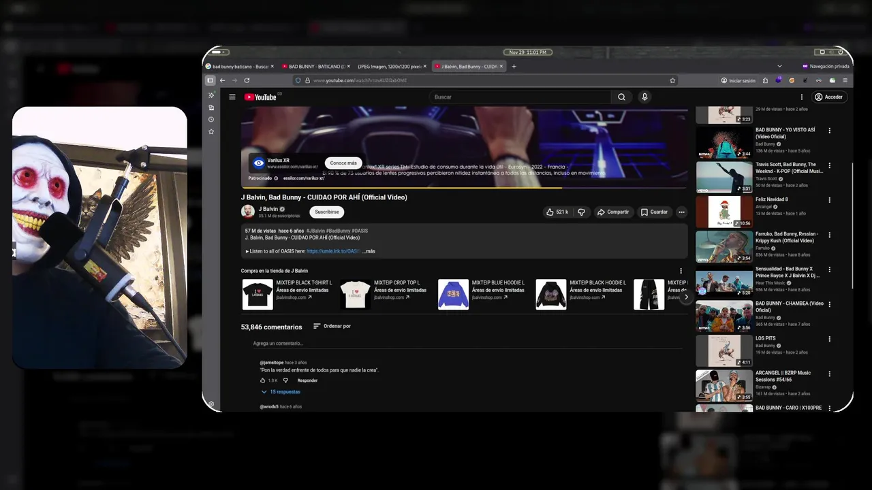This screenshot has height=490, width=872.
Task: Close the J Balvin, Bad Bunny CUIDAO tab
Action: point(501,67)
